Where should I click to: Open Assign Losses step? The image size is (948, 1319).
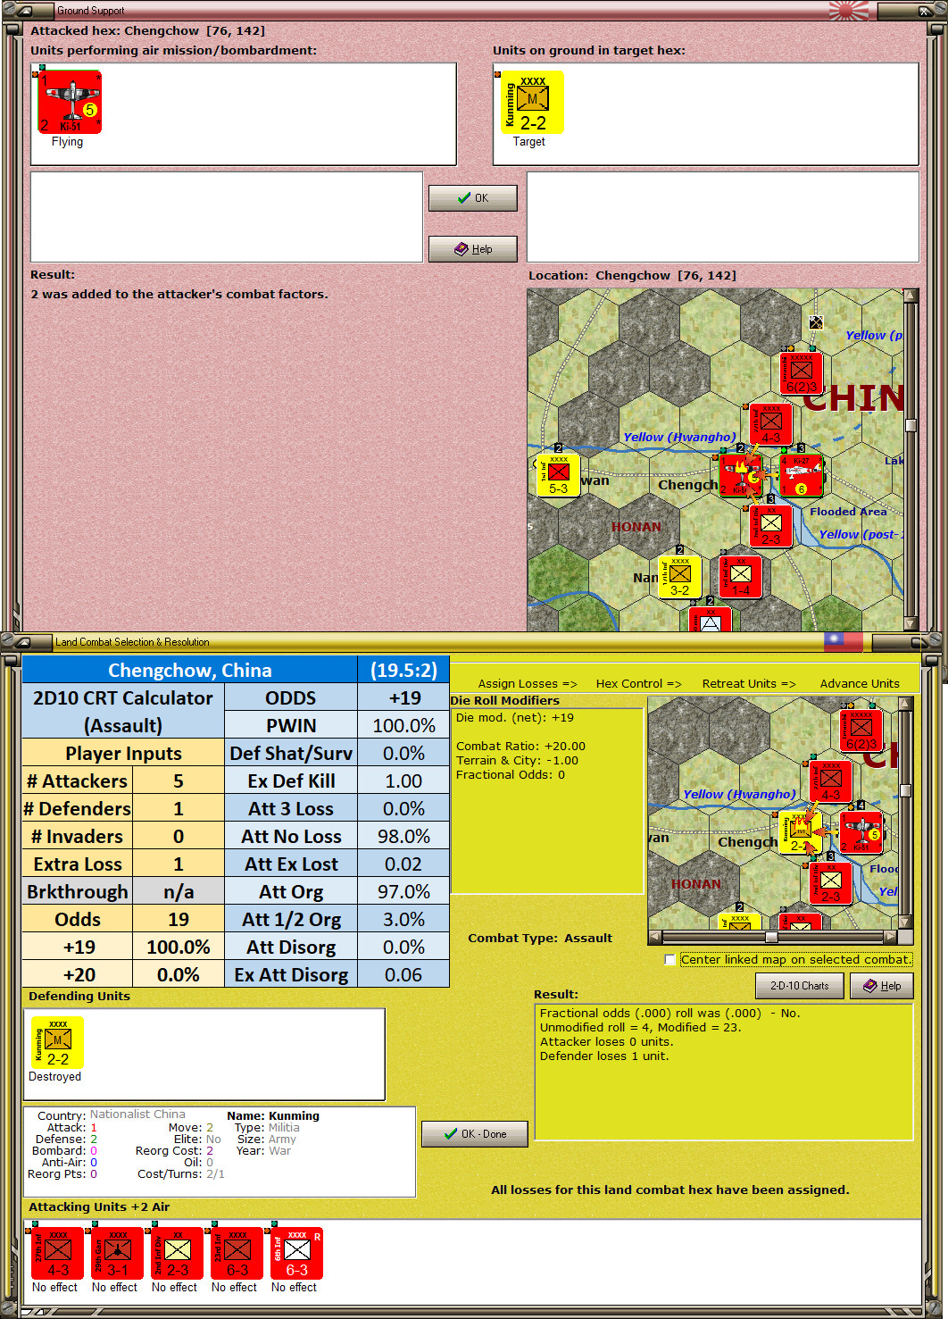pos(528,683)
